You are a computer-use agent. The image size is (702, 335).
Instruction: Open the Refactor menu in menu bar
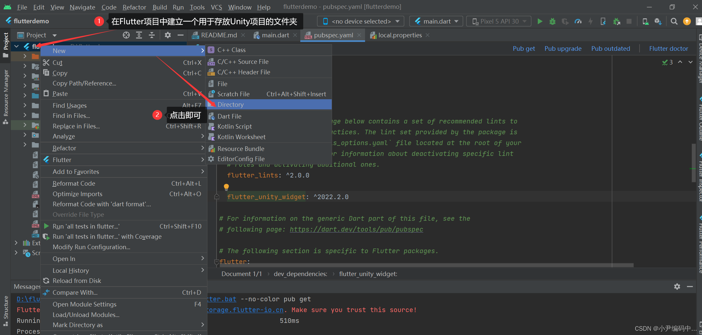point(134,7)
